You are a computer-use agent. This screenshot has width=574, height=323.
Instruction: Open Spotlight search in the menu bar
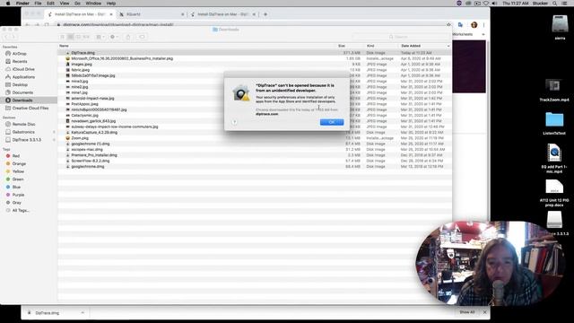coord(555,4)
